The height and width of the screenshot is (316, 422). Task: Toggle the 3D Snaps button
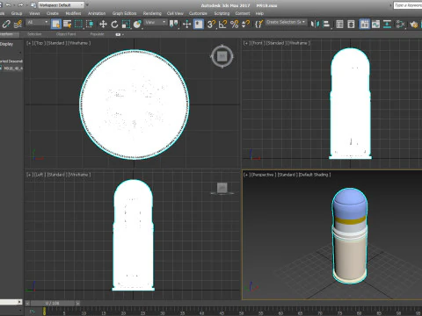click(x=211, y=24)
